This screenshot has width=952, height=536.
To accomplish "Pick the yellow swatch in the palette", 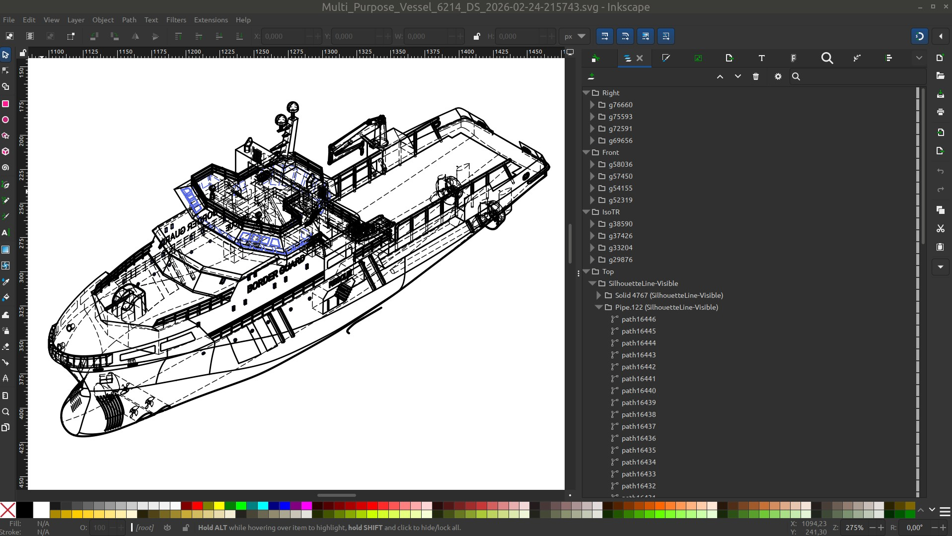I will point(219,506).
